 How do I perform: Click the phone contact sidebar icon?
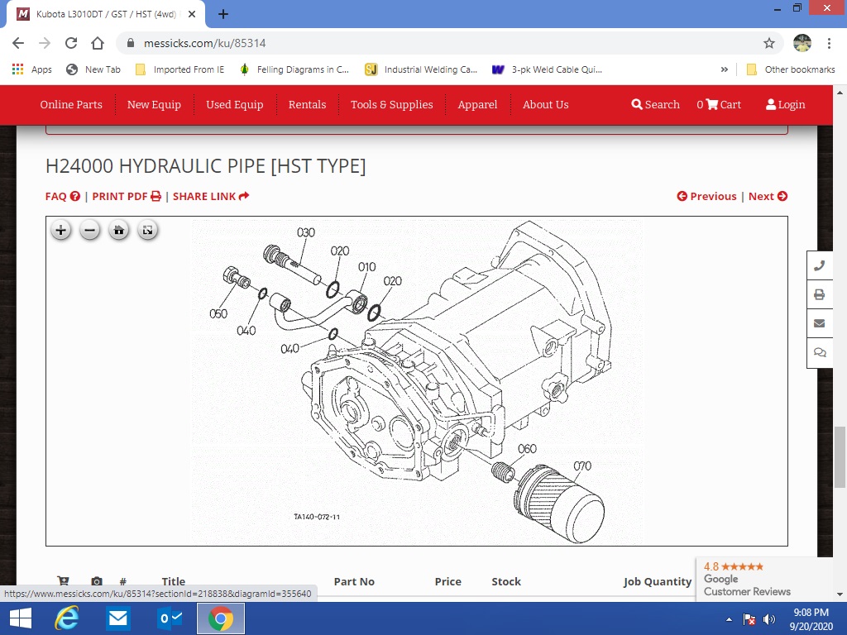(x=820, y=265)
